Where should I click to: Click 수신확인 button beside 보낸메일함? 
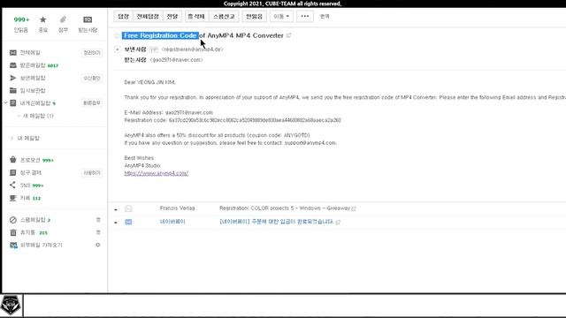92,78
